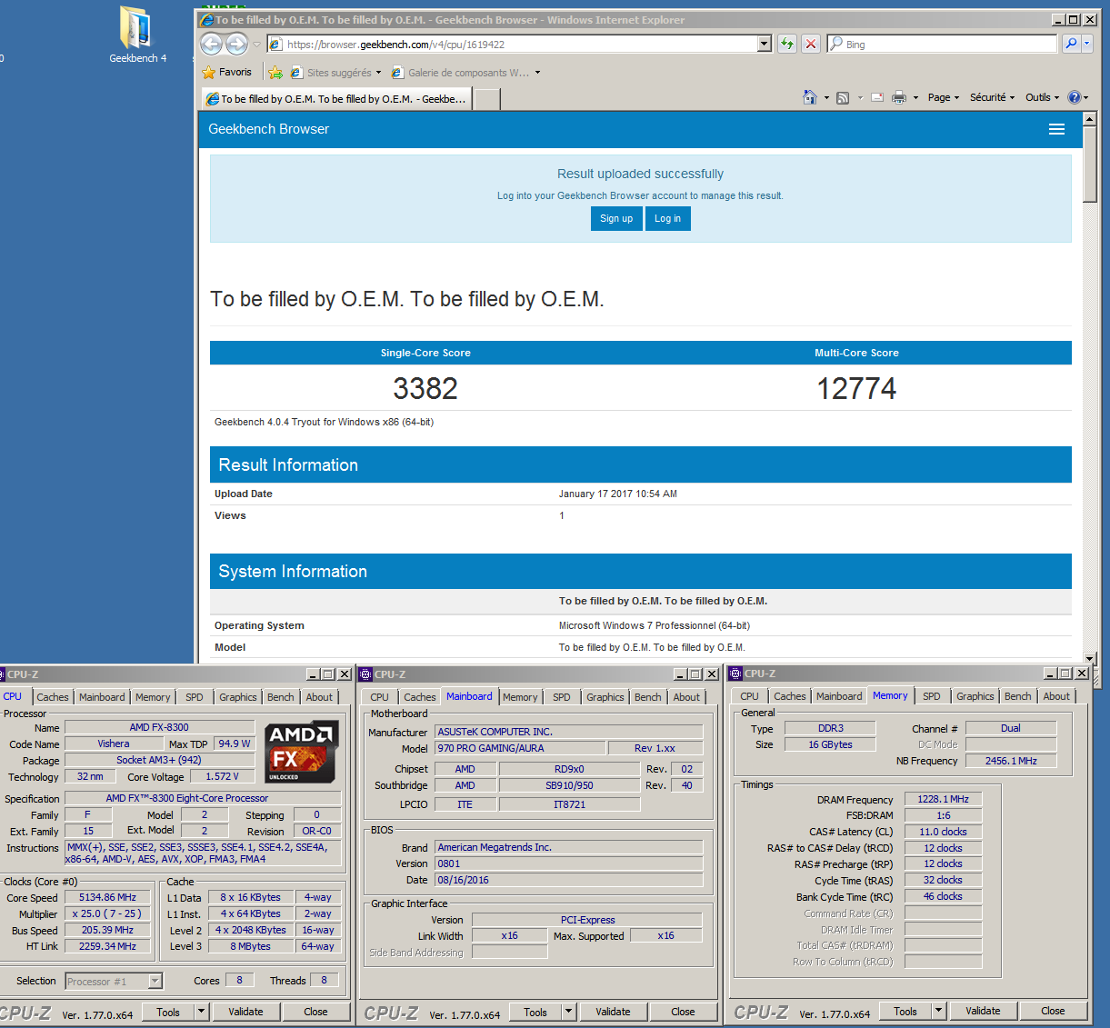
Task: Select Memory tab in CPU window
Action: pos(153,697)
